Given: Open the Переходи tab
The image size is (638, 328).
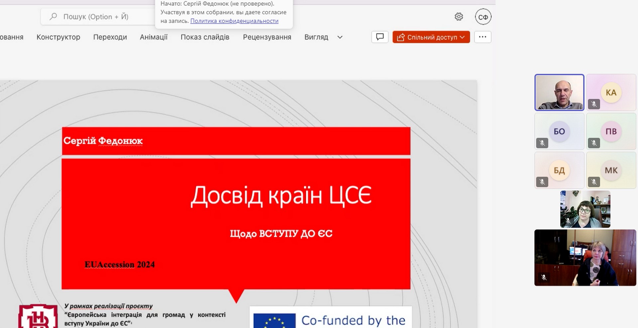Looking at the screenshot, I should pyautogui.click(x=110, y=37).
